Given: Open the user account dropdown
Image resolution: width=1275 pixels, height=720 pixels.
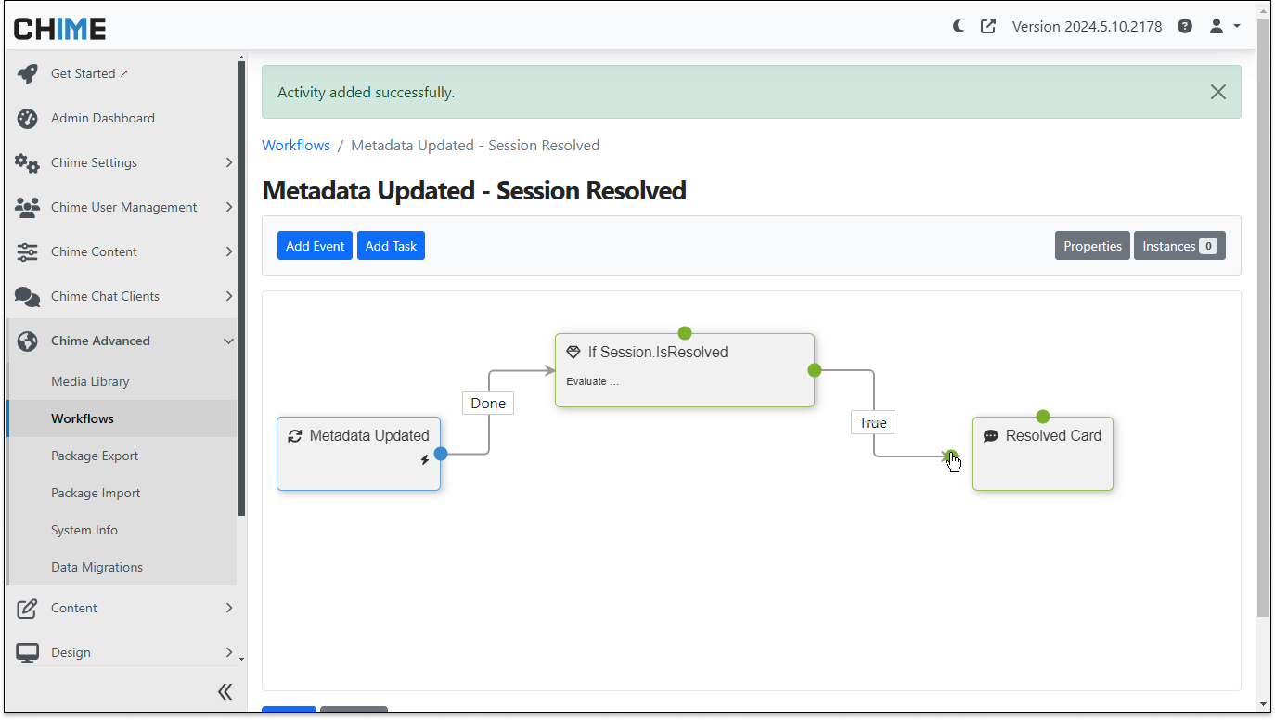Looking at the screenshot, I should pyautogui.click(x=1224, y=26).
